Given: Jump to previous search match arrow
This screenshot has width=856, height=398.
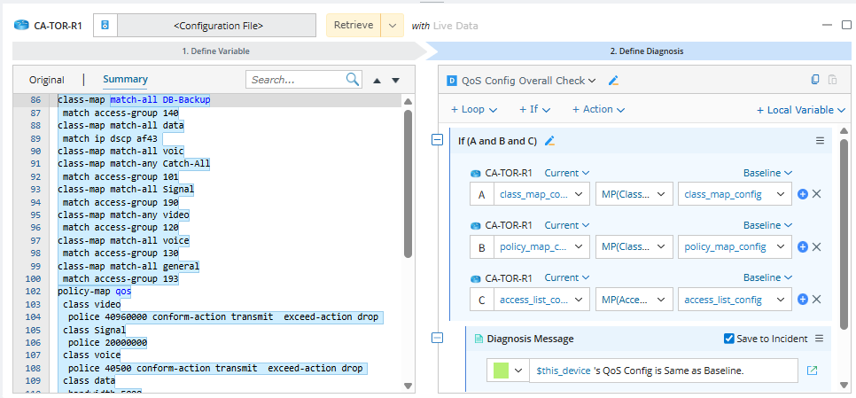Looking at the screenshot, I should click(x=377, y=81).
